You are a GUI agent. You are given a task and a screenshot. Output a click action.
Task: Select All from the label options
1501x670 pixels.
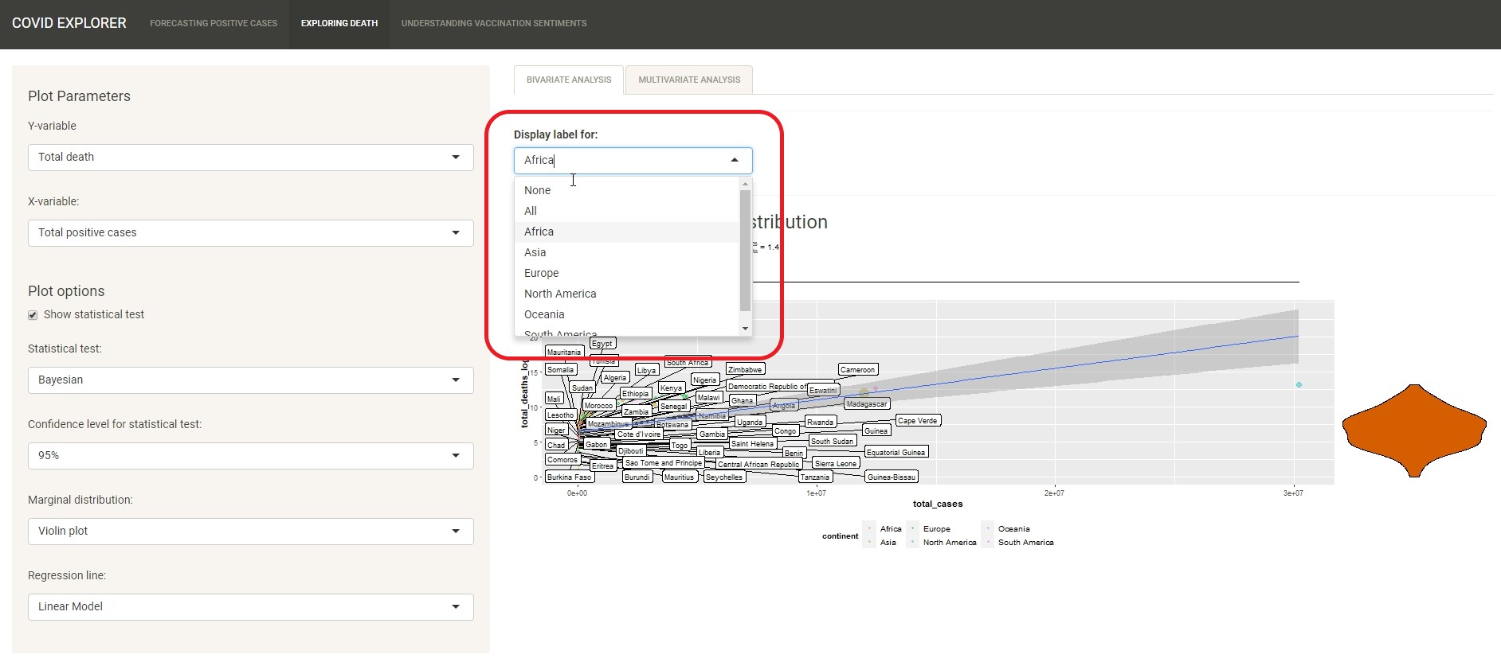(x=531, y=211)
